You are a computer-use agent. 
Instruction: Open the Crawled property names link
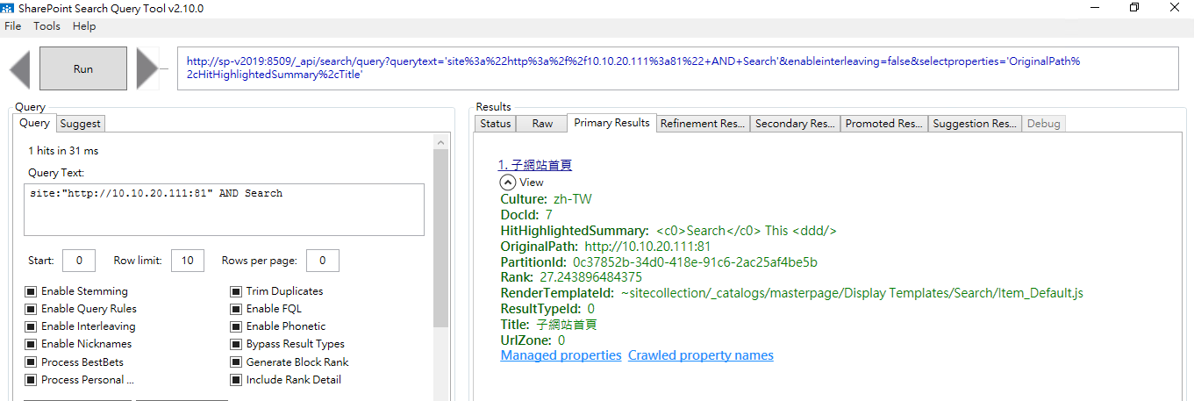(x=700, y=355)
